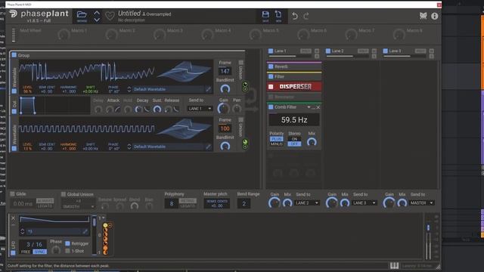Step through first wavetable with the preset arrows
The height and width of the screenshot is (272, 484).
[129, 89]
